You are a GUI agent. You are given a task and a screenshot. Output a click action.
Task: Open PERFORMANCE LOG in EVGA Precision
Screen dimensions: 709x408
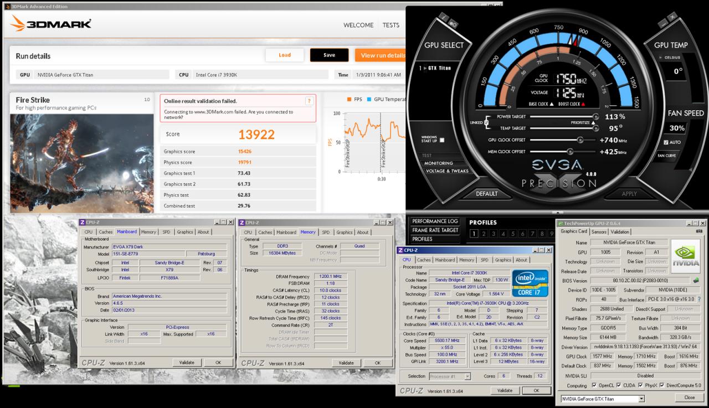(x=435, y=221)
